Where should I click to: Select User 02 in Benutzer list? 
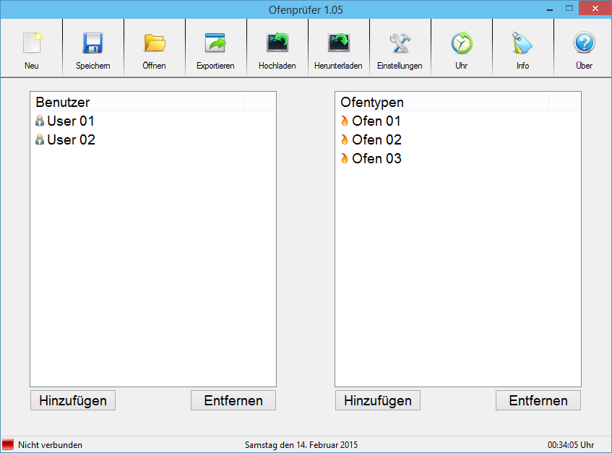[71, 140]
